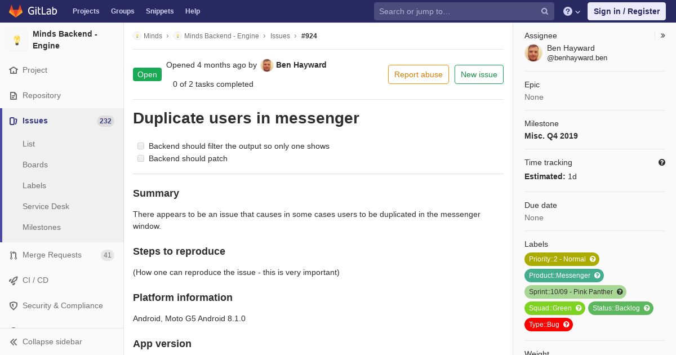Click the @benhayward.ben assignee username

(577, 57)
